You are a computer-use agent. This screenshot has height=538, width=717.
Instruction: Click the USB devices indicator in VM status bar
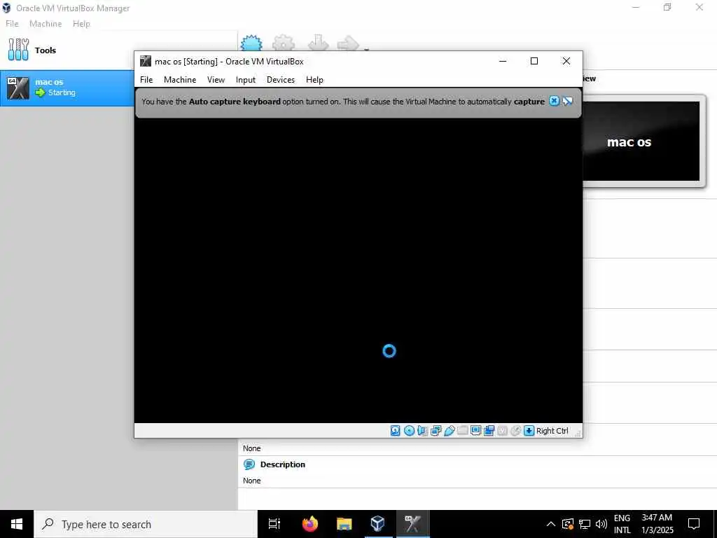tap(449, 431)
